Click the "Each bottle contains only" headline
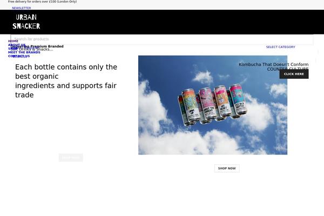 [x=66, y=81]
